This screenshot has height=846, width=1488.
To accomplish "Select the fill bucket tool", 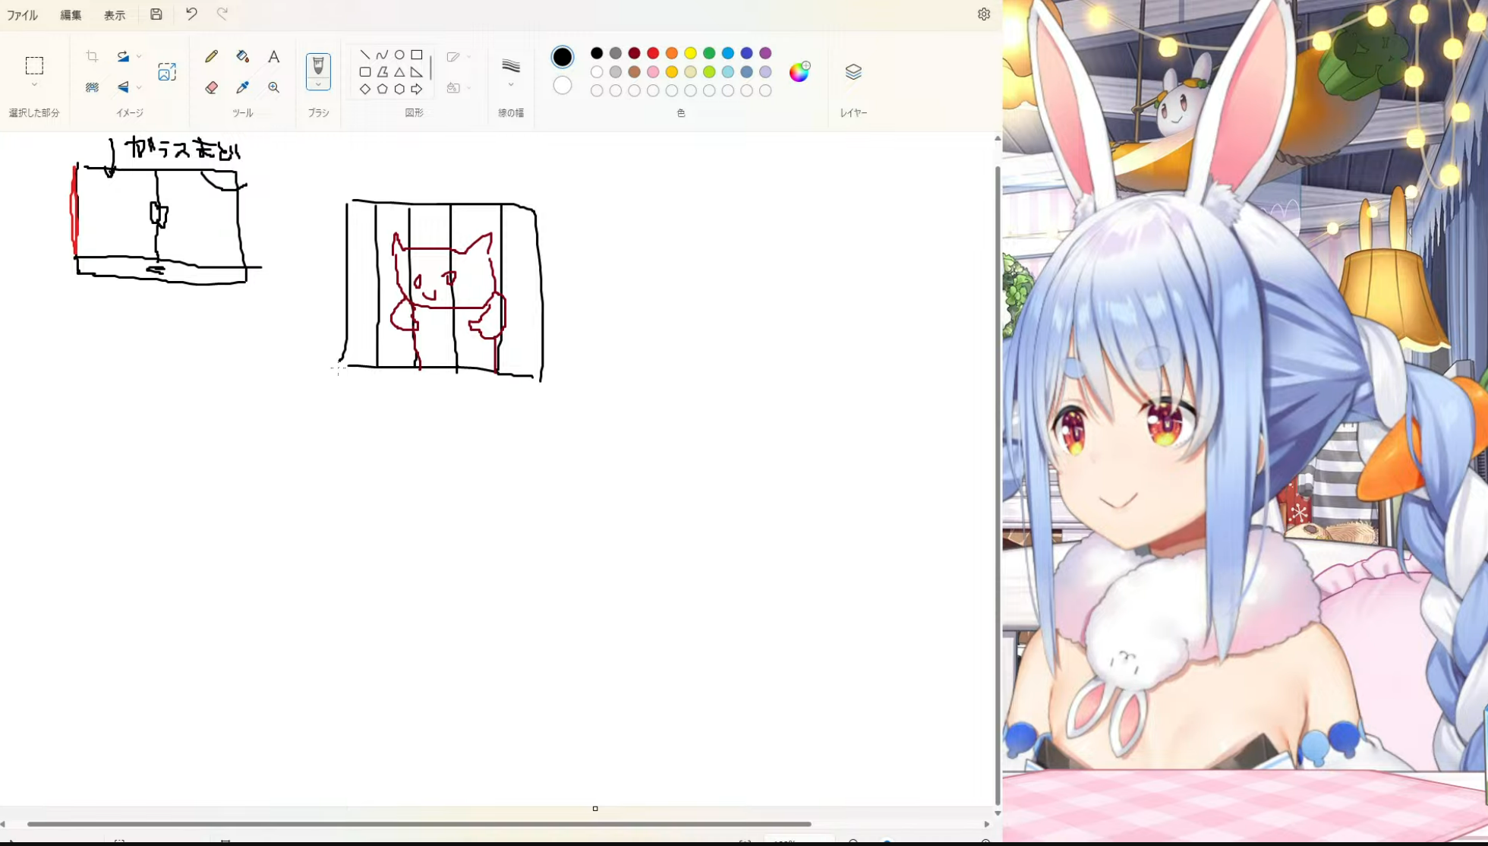I will [x=243, y=56].
